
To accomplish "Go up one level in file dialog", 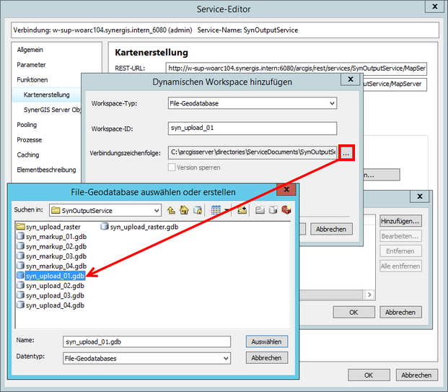I will click(171, 210).
